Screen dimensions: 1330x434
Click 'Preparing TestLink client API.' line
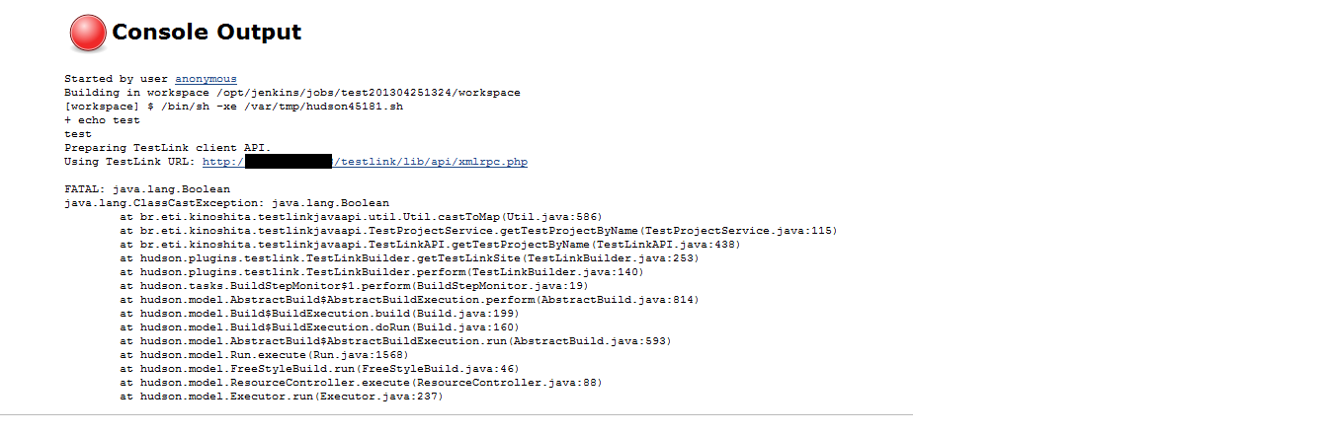pos(167,148)
